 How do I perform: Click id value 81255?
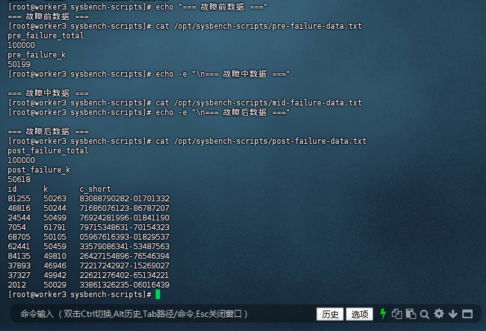click(19, 199)
